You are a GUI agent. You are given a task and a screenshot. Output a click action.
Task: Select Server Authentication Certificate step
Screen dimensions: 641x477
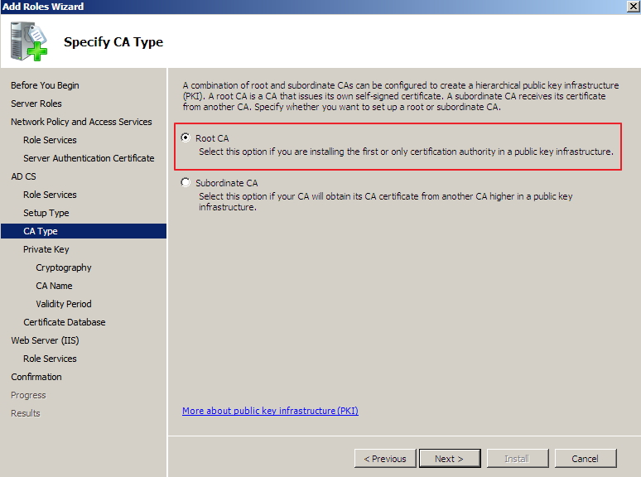[x=89, y=158]
